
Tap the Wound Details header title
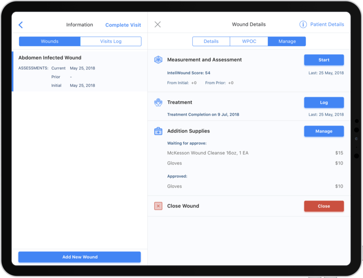pyautogui.click(x=249, y=24)
